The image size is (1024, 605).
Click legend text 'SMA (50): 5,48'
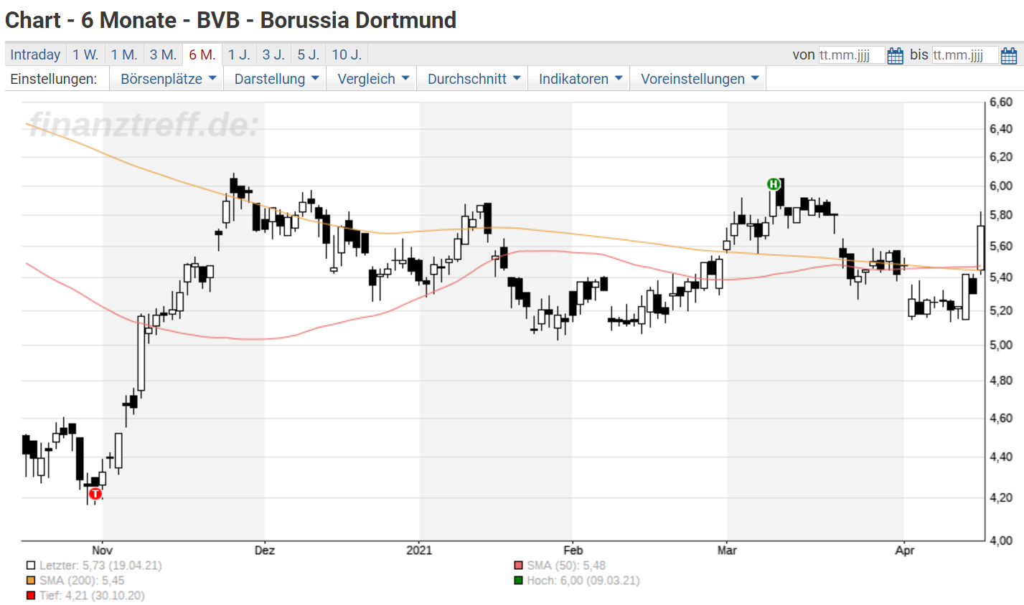coord(566,566)
